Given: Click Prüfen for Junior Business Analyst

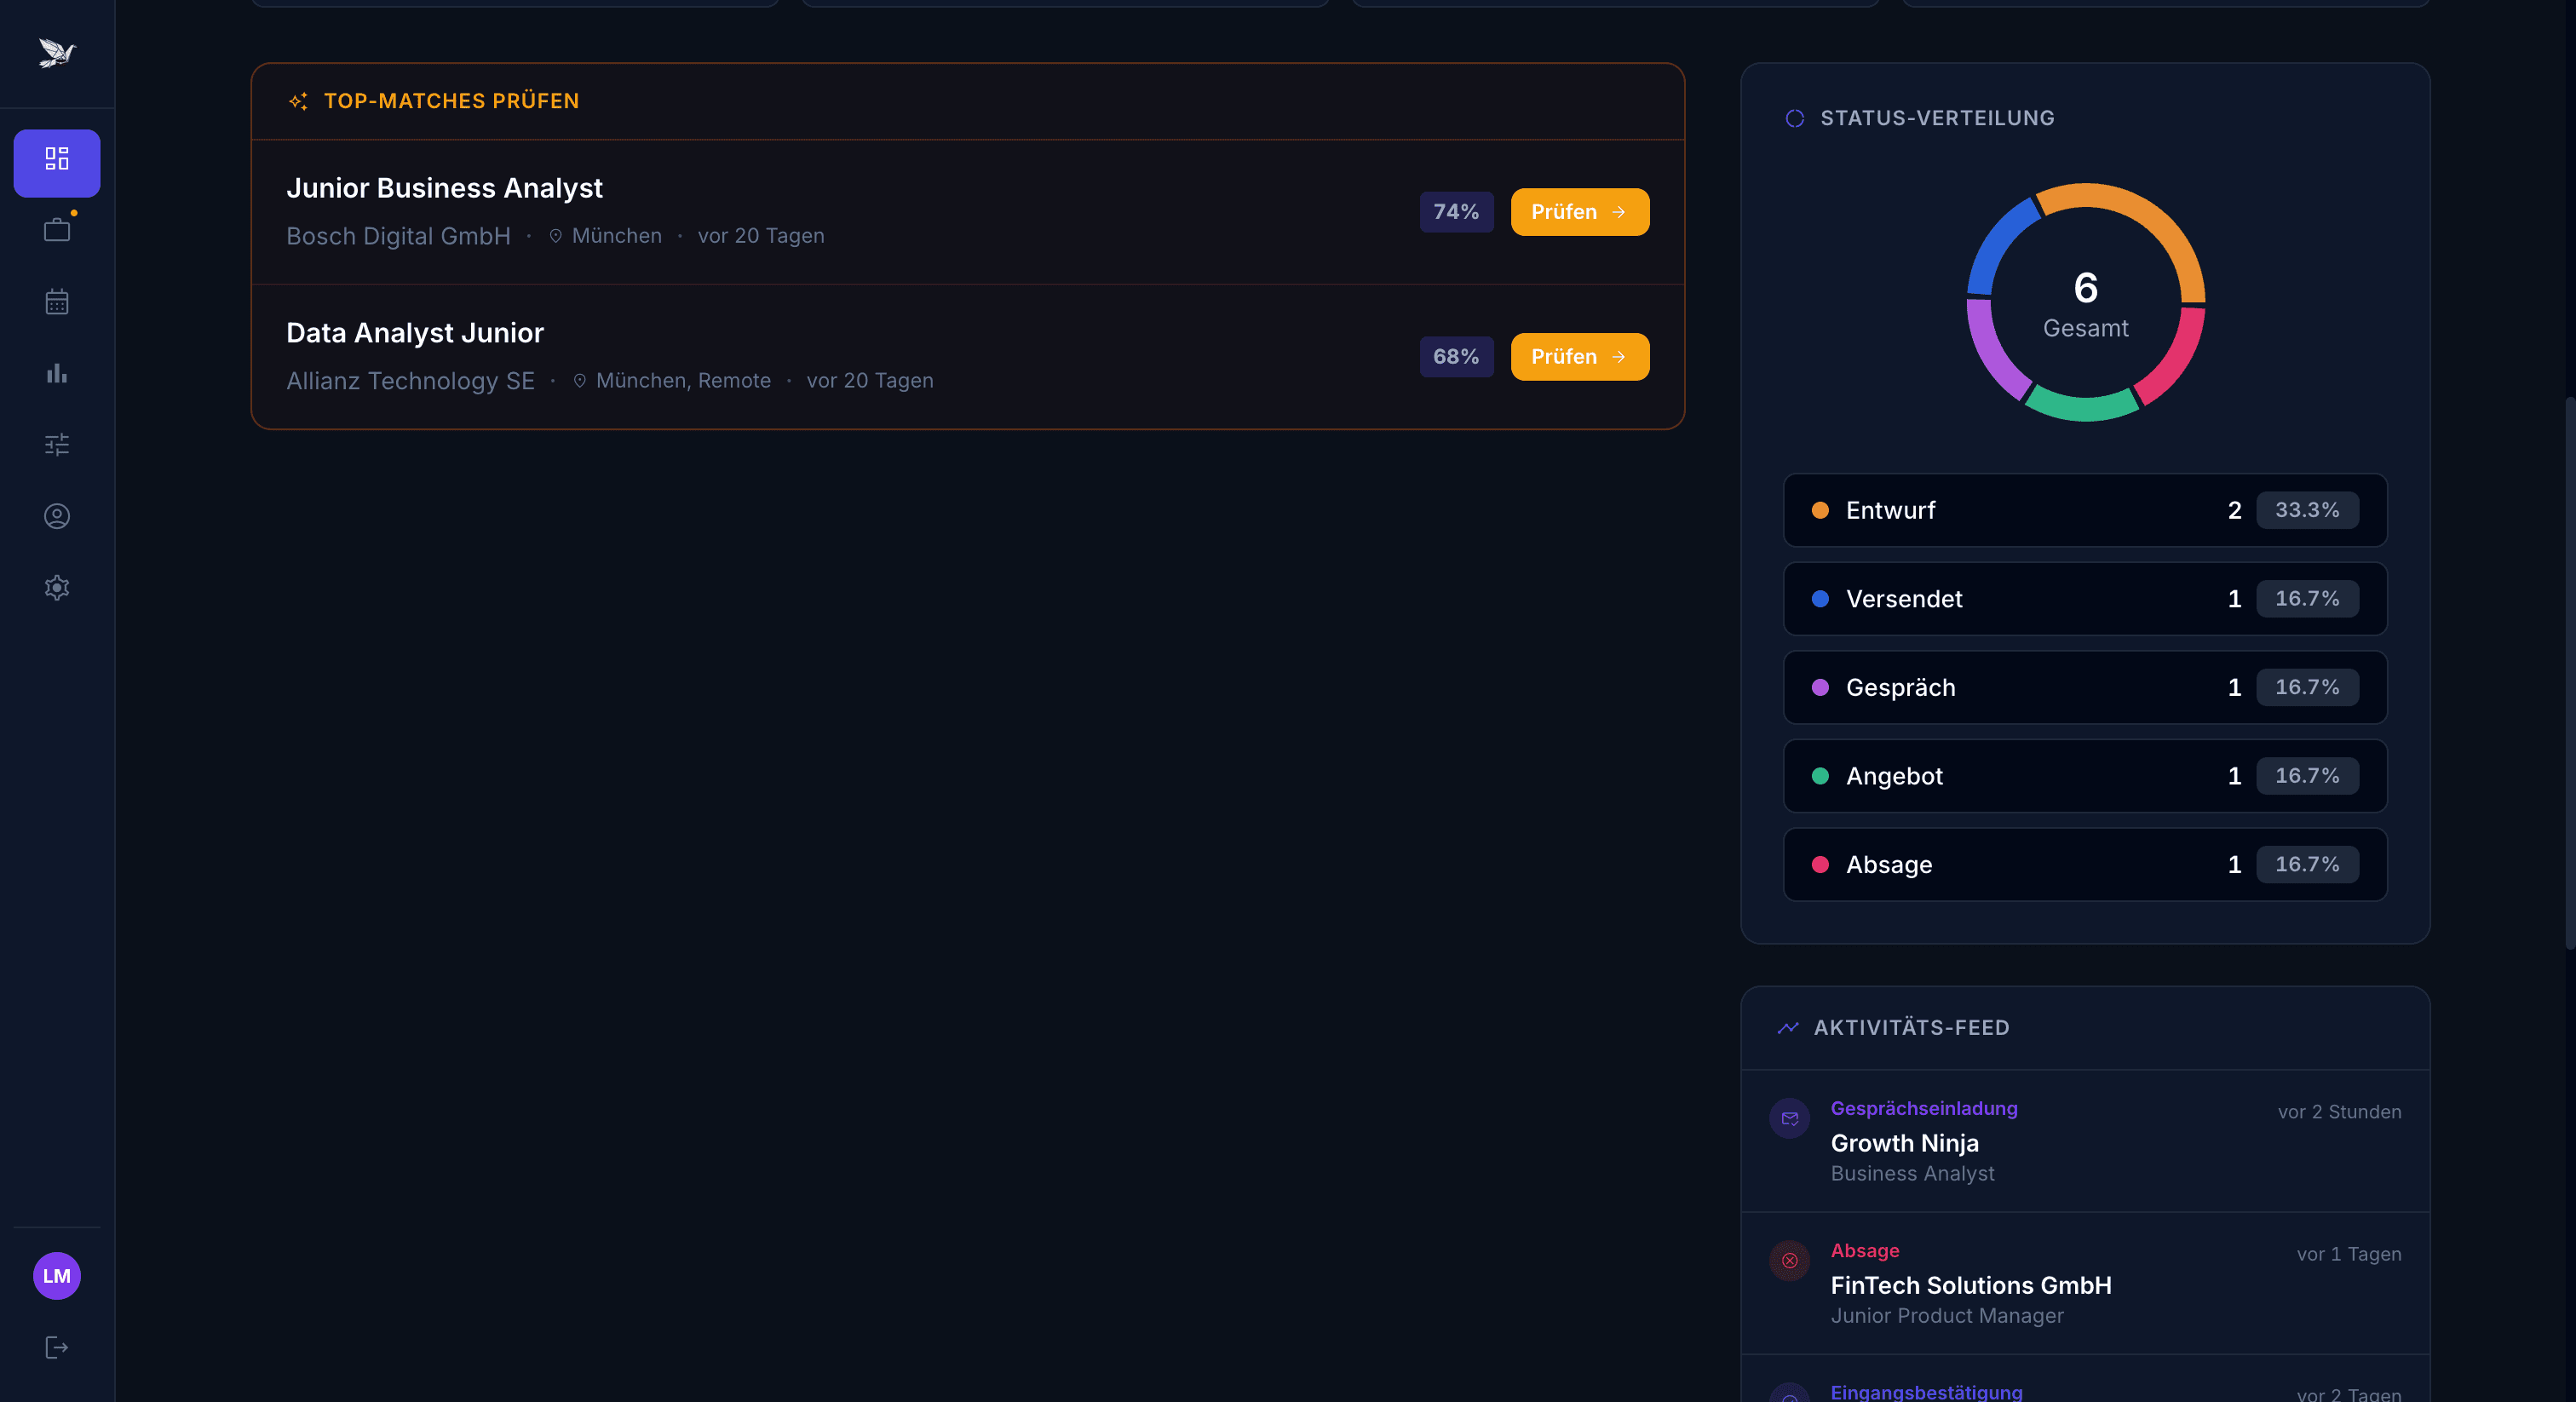Looking at the screenshot, I should 1579,212.
